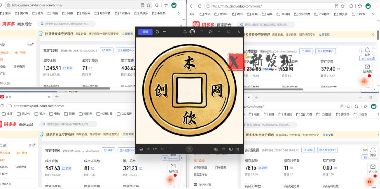Expand the bookmarks overflow chevron top-left browser
The height and width of the screenshot is (189, 380).
pos(179,13)
